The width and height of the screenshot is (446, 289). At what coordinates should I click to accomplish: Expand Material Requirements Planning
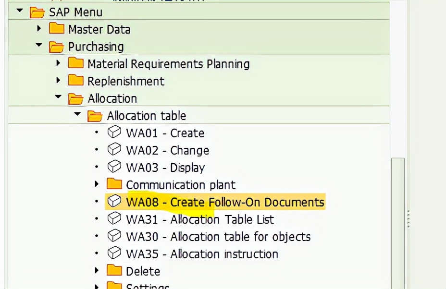58,63
